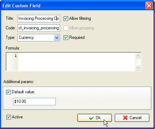Click the $10.00 default value field
This screenshot has height=129, width=155.
34,101
